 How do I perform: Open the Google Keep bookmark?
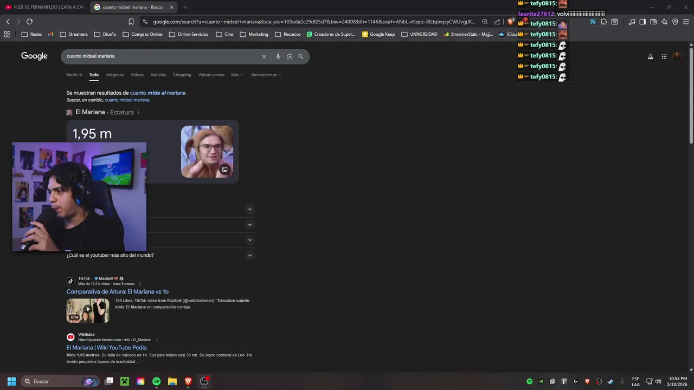(x=378, y=34)
